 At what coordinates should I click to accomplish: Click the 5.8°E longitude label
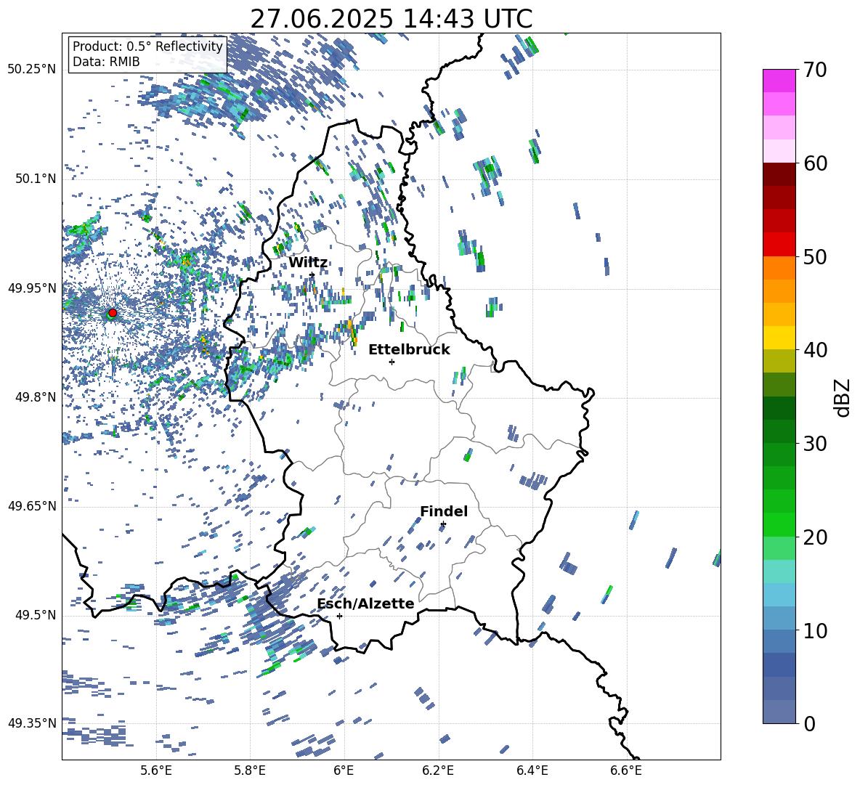click(250, 770)
